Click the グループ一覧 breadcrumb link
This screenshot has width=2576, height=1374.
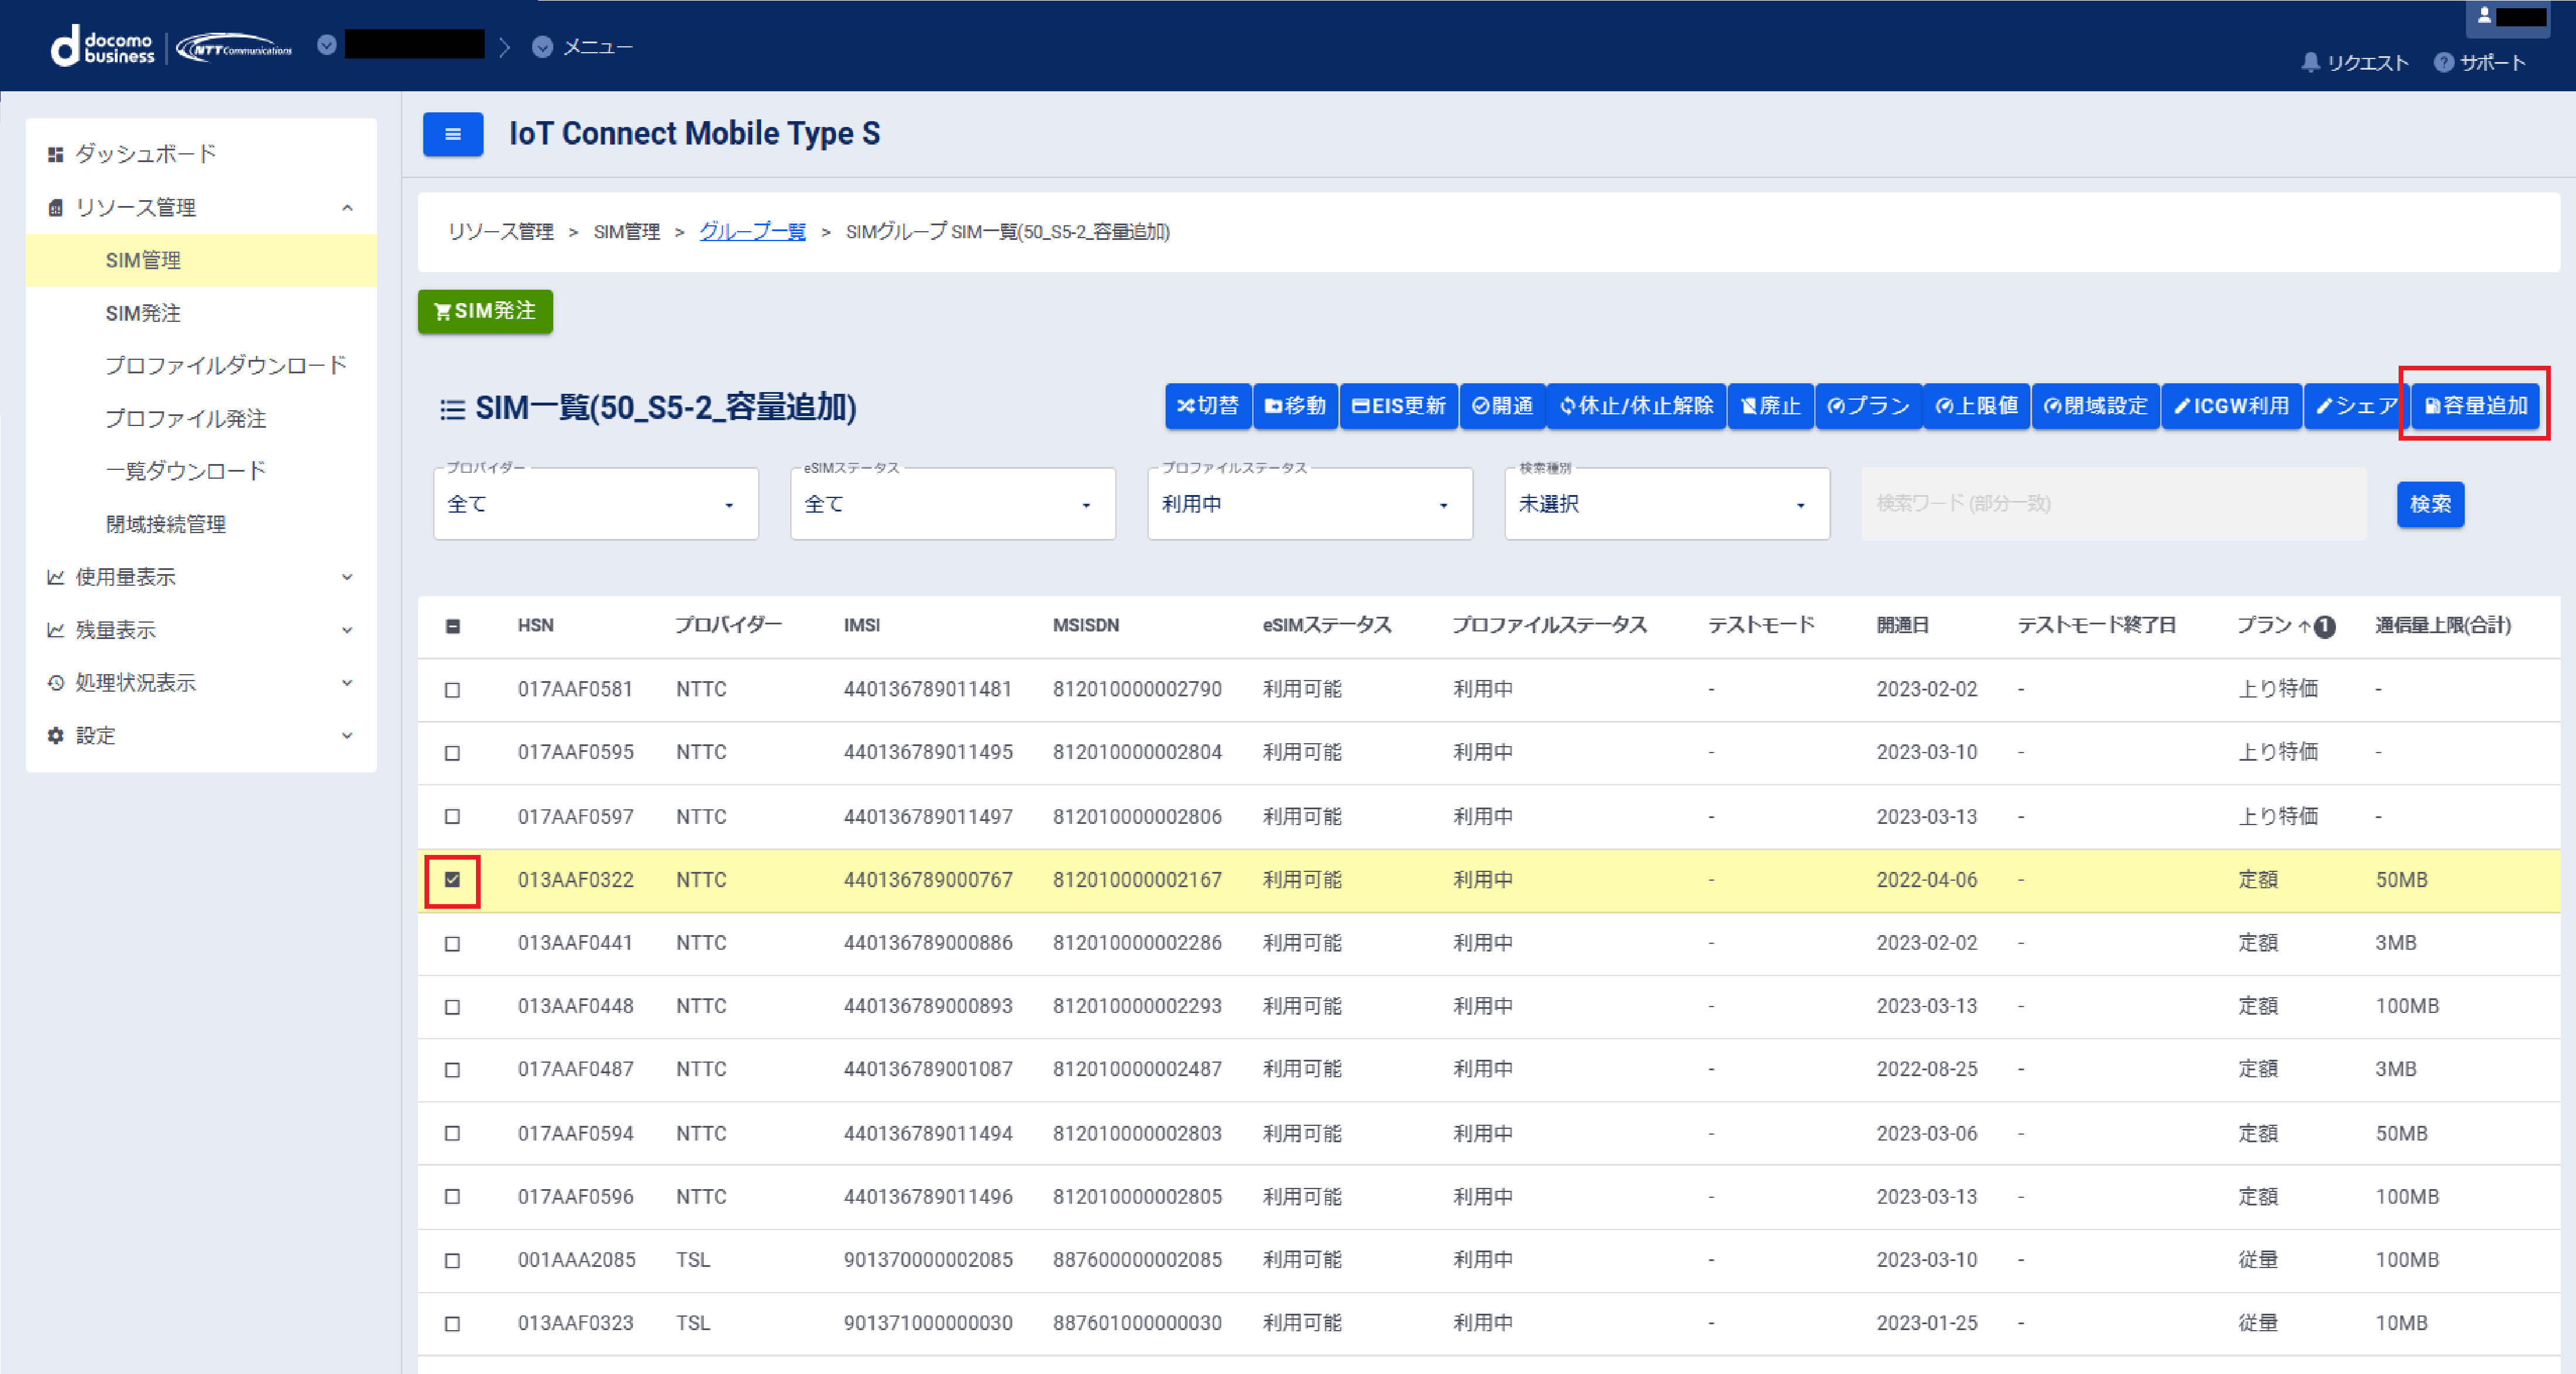click(752, 232)
